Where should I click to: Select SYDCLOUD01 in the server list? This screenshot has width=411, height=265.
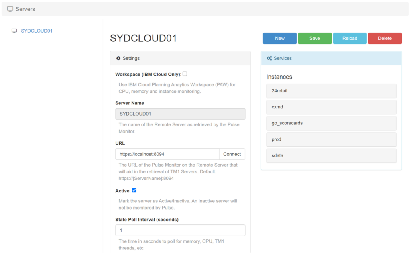[37, 31]
